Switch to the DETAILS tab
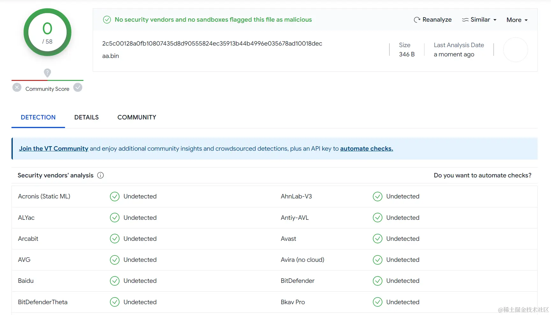The height and width of the screenshot is (315, 551). 86,117
